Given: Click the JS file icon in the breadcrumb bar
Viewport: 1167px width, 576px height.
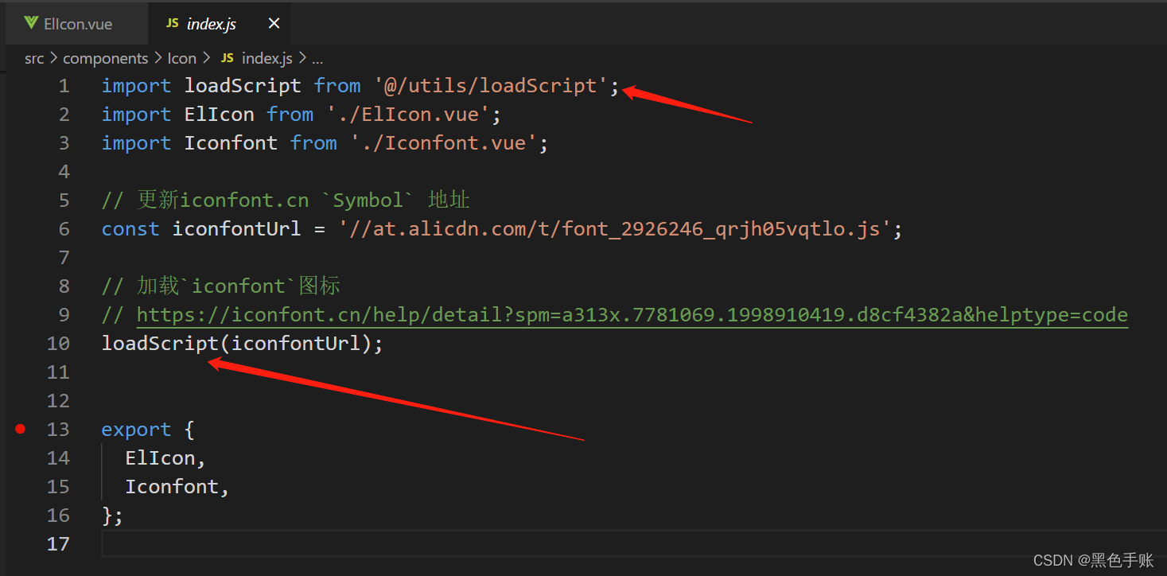Looking at the screenshot, I should [x=227, y=58].
